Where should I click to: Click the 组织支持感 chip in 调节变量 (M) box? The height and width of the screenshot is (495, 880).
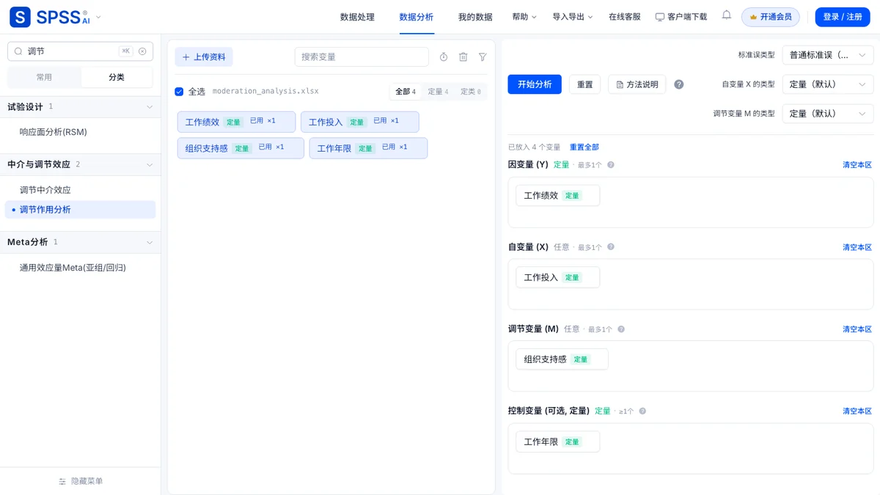(562, 359)
